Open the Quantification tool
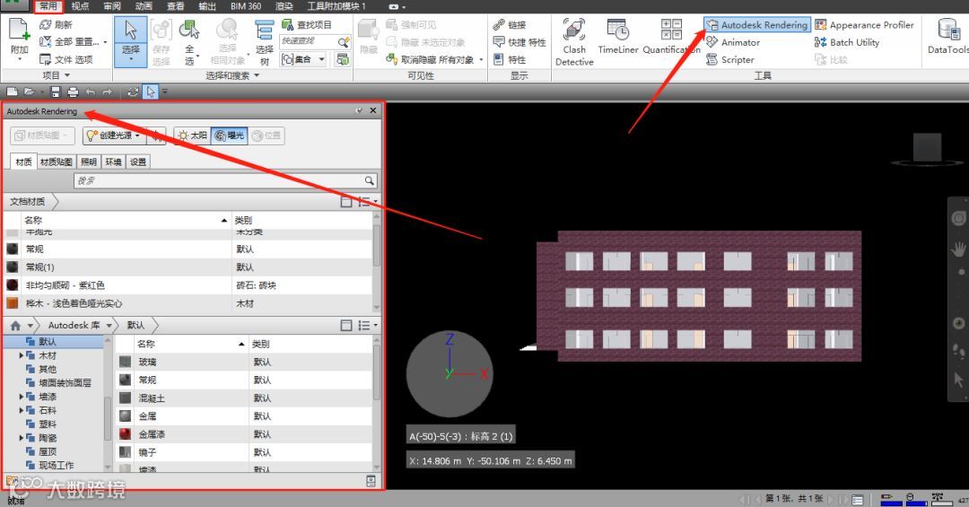Viewport: 969px width, 507px height. pos(671,37)
